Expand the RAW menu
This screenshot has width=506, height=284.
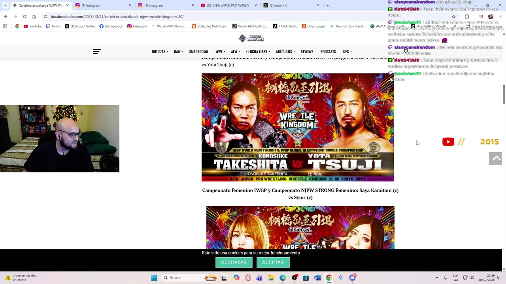(178, 52)
